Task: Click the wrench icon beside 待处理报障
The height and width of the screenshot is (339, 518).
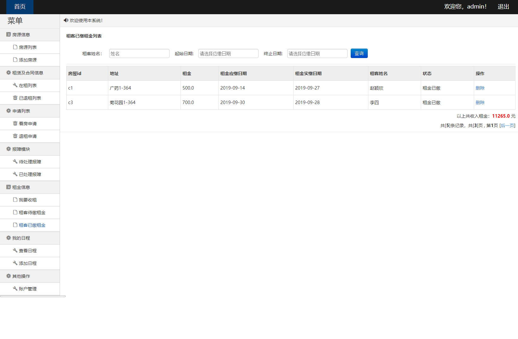Action: pyautogui.click(x=15, y=161)
